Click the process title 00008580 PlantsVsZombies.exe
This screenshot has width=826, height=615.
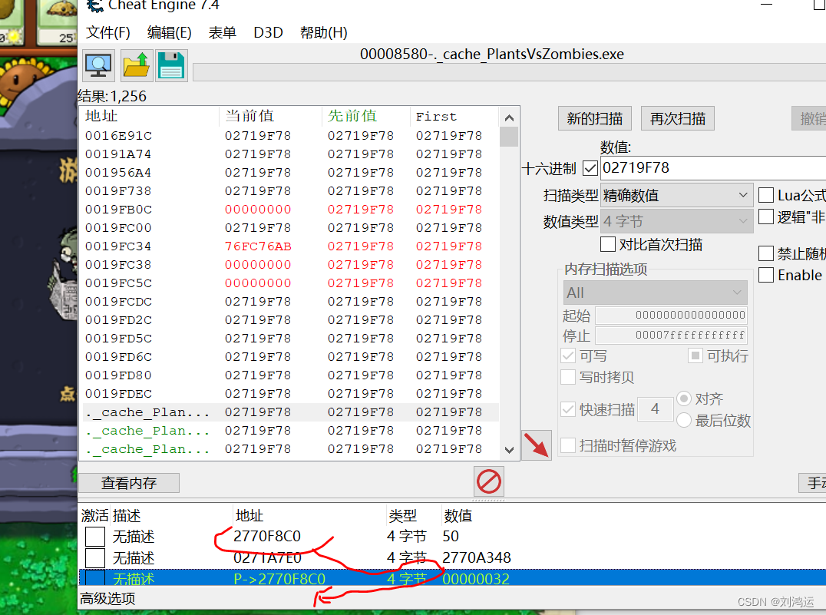coord(492,54)
